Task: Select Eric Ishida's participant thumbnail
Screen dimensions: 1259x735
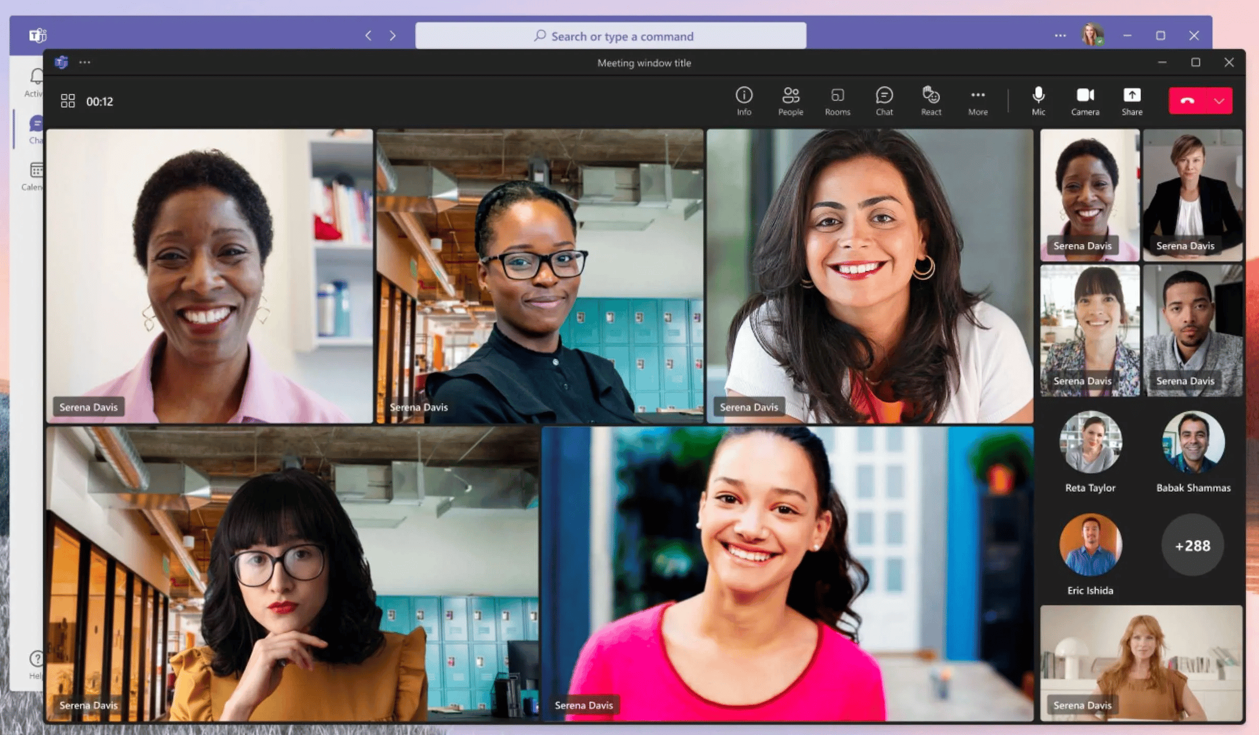Action: pos(1089,545)
